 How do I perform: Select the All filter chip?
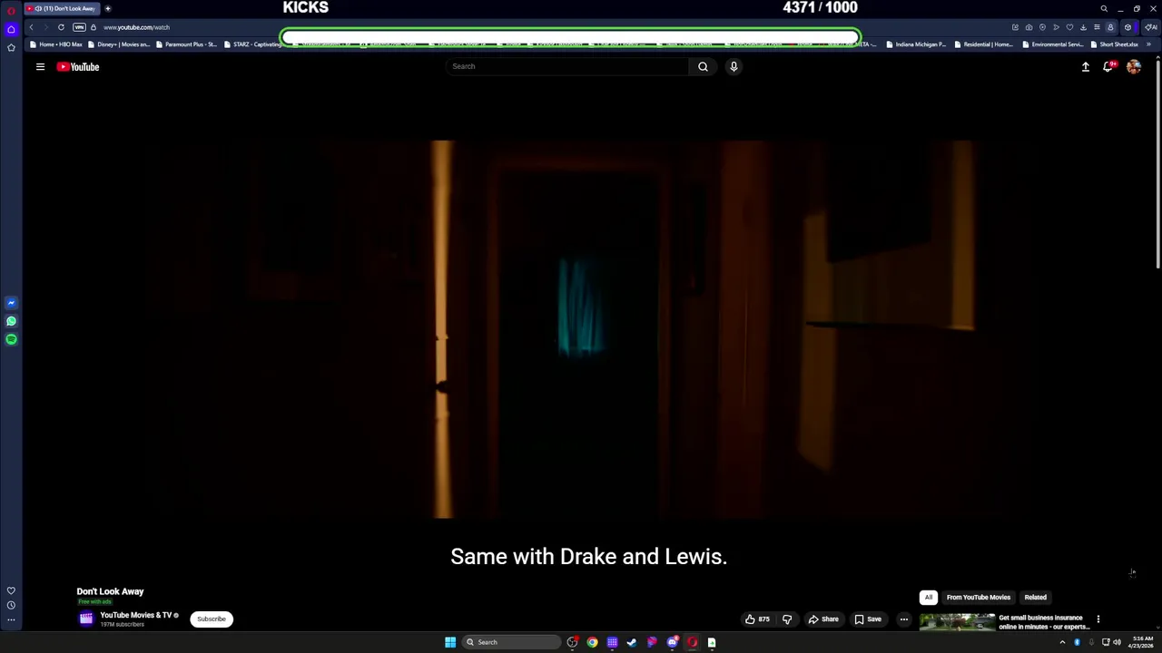tap(929, 597)
